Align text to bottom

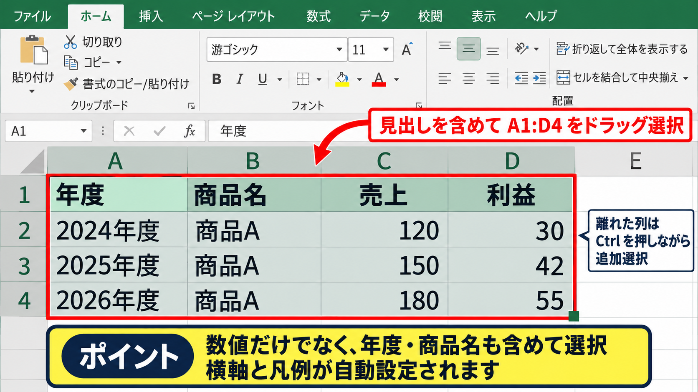click(x=493, y=51)
